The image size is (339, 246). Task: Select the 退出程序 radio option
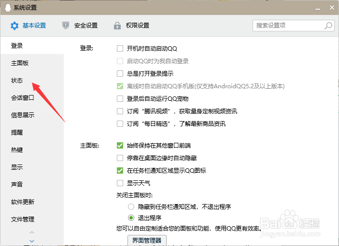[131, 218]
